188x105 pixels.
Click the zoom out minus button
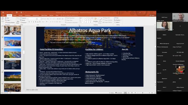138,93
